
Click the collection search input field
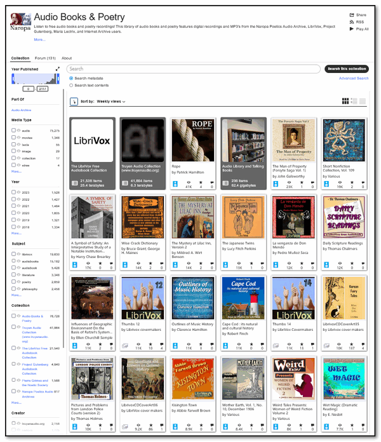point(194,69)
